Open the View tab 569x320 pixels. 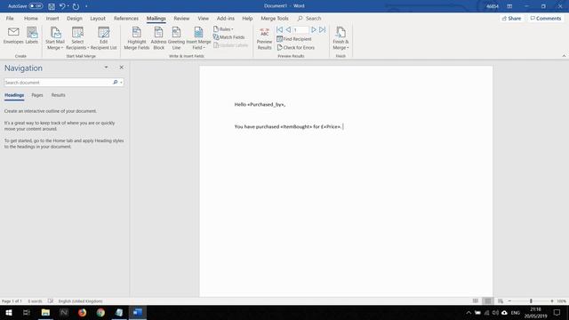click(204, 18)
